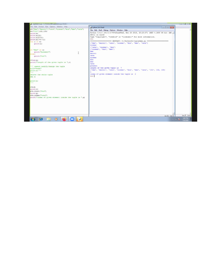Image resolution: width=199 pixels, height=266 pixels.
Task: Click the code line print(a[-4:-1])
Action: click(x=38, y=40)
